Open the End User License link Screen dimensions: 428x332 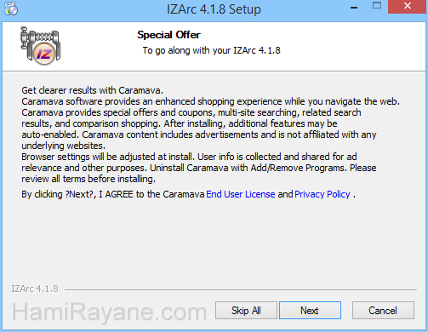tap(241, 194)
